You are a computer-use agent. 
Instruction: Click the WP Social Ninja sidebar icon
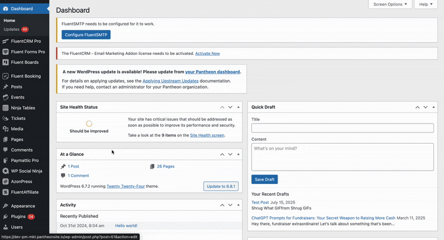click(x=6, y=171)
